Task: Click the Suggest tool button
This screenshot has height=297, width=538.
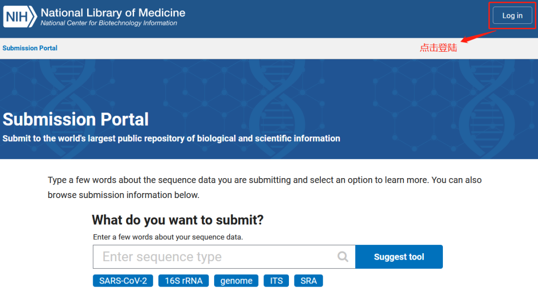Action: click(399, 257)
